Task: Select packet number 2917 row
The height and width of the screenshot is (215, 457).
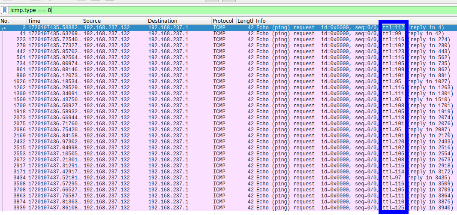Action: 228,165
